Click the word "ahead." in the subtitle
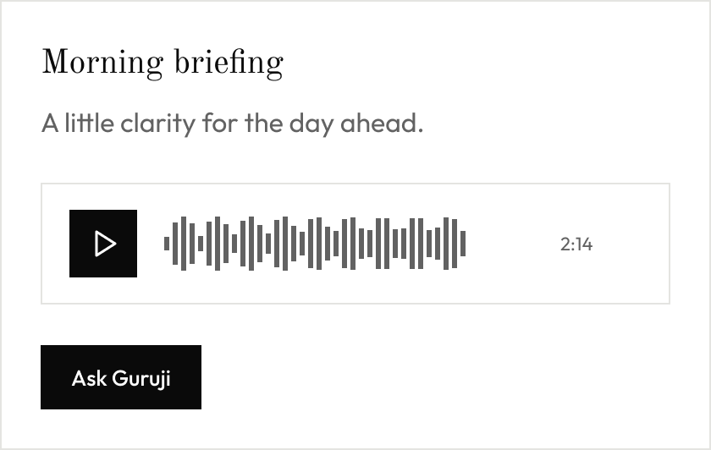The image size is (711, 450). (x=382, y=123)
